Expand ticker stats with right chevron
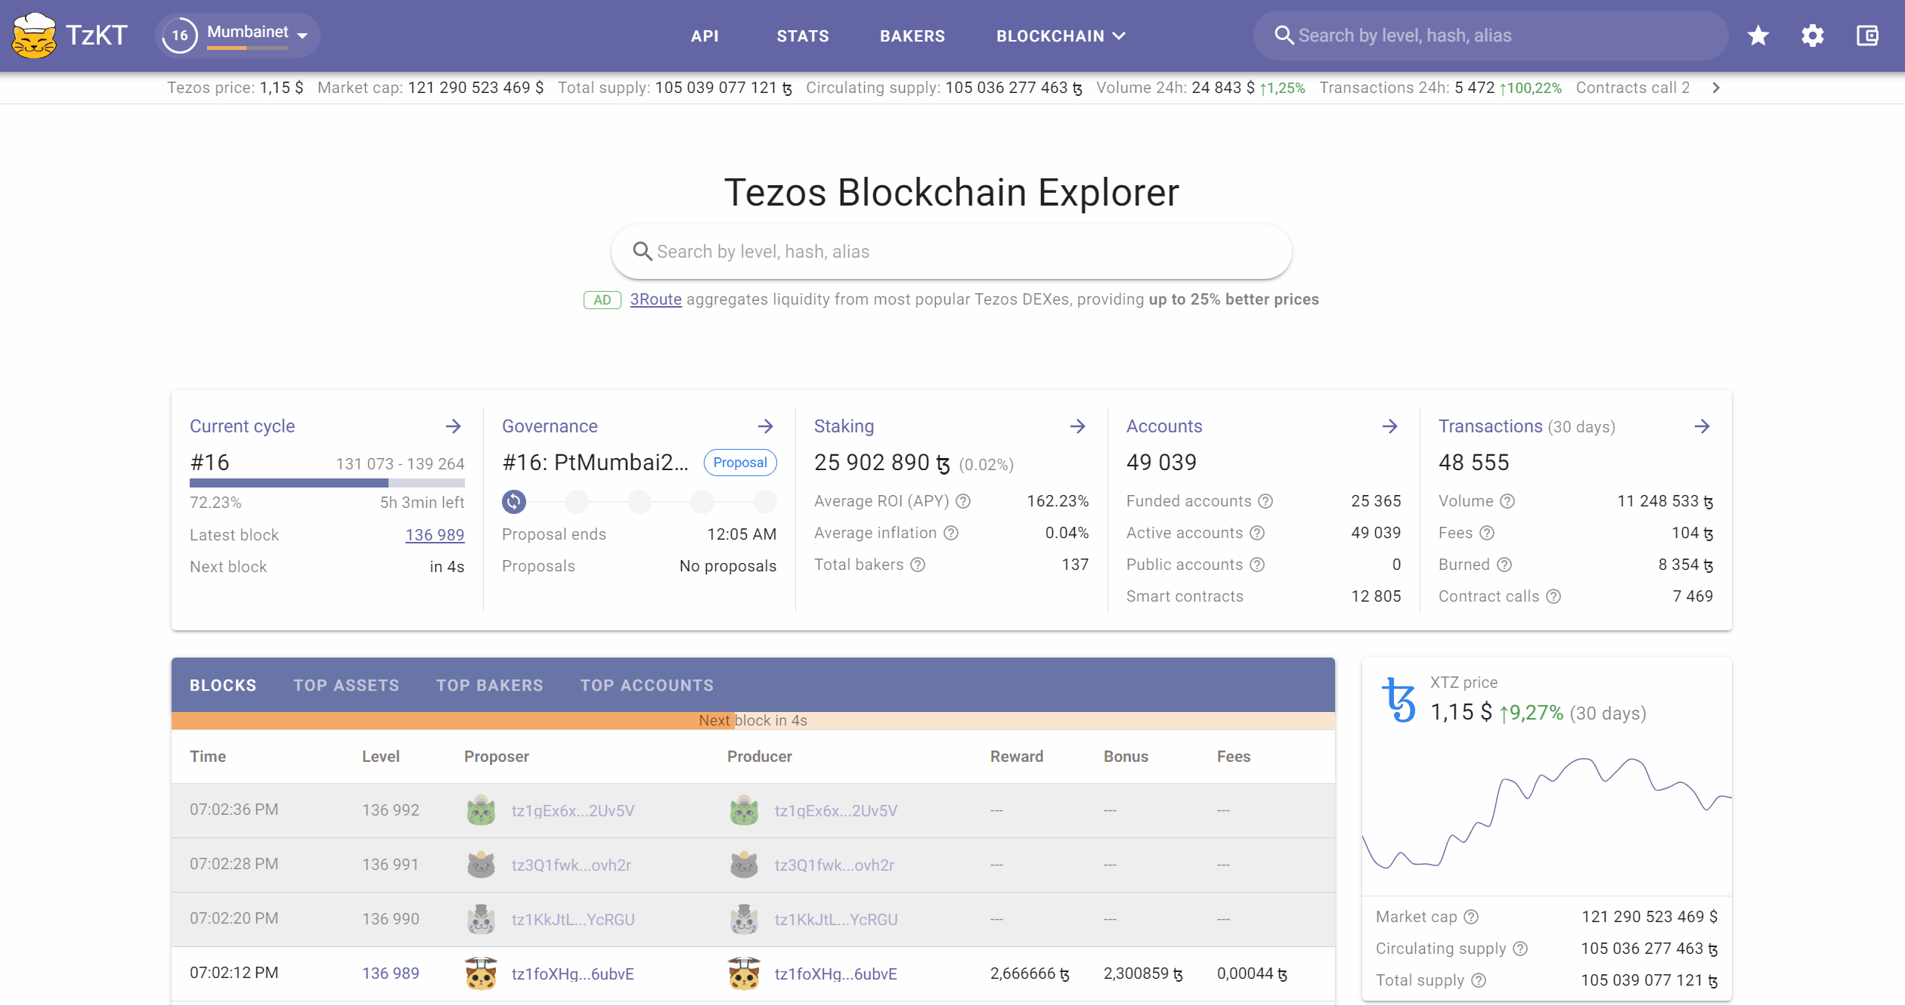 [x=1716, y=88]
